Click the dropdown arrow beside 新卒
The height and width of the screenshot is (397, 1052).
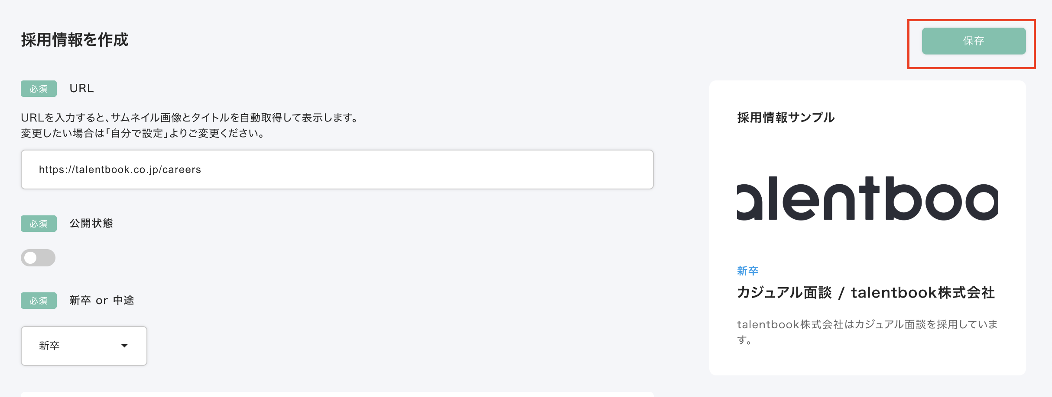tap(124, 346)
